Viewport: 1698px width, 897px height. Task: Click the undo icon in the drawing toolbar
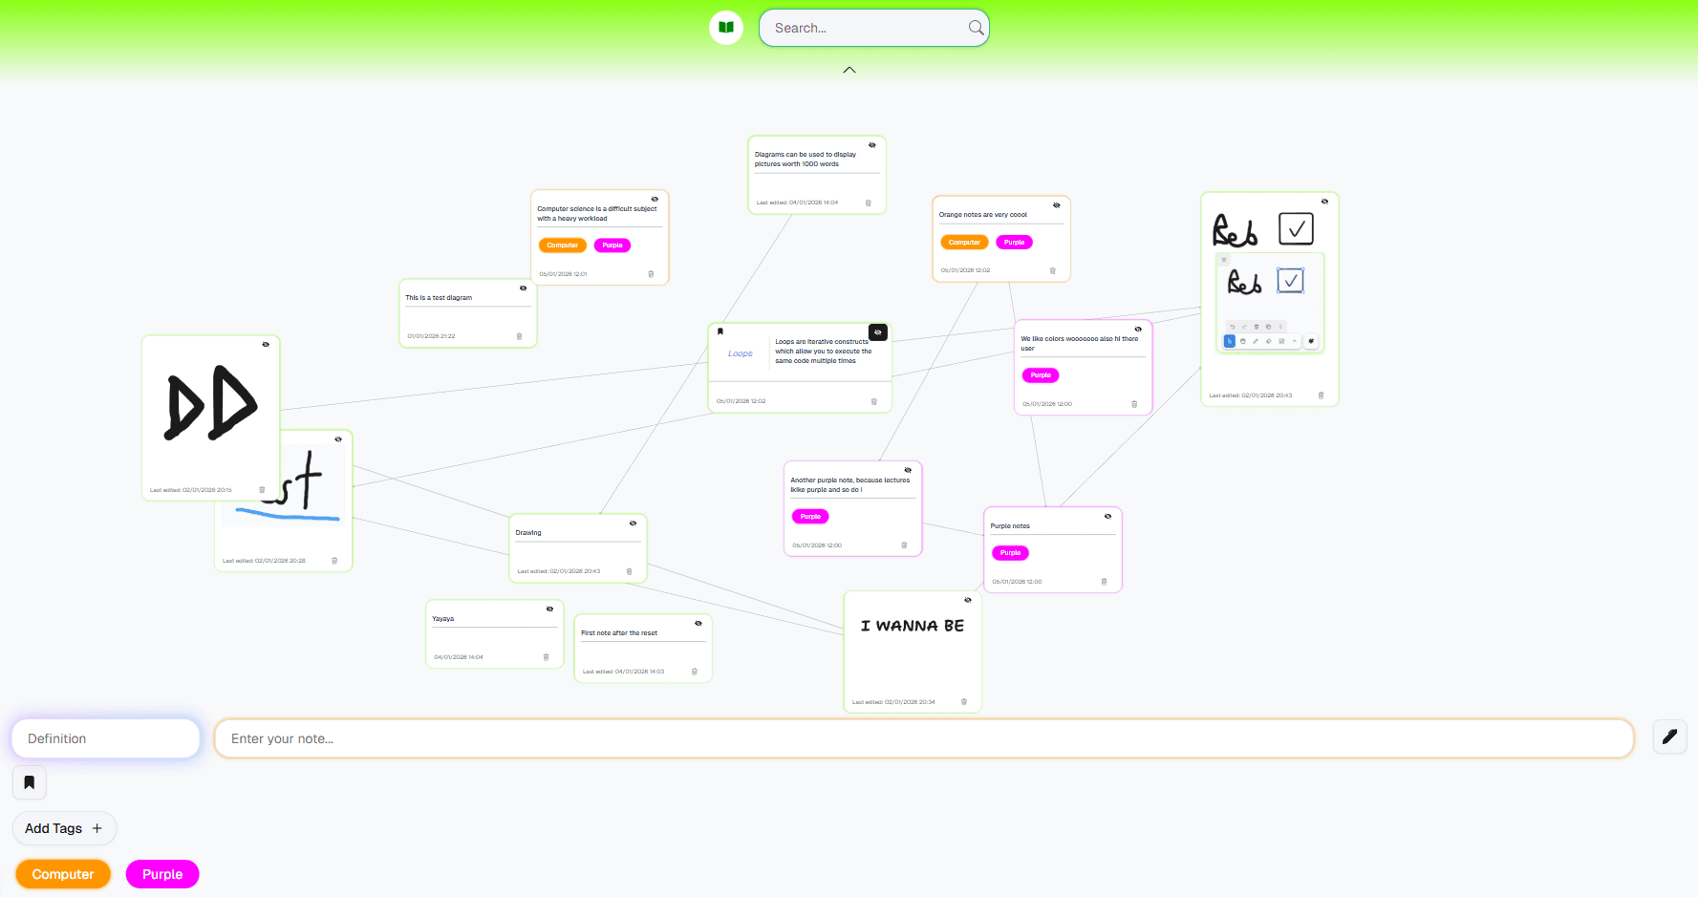click(1232, 326)
